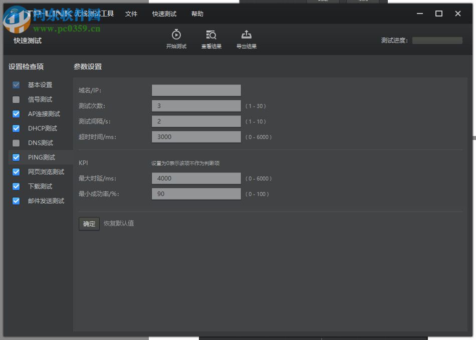Enable the 信号测试 checkbox
The image size is (476, 340).
click(16, 99)
